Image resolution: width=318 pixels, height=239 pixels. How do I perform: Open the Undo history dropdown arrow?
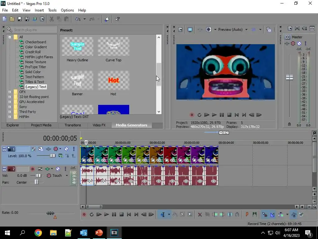pyautogui.click(x=84, y=19)
